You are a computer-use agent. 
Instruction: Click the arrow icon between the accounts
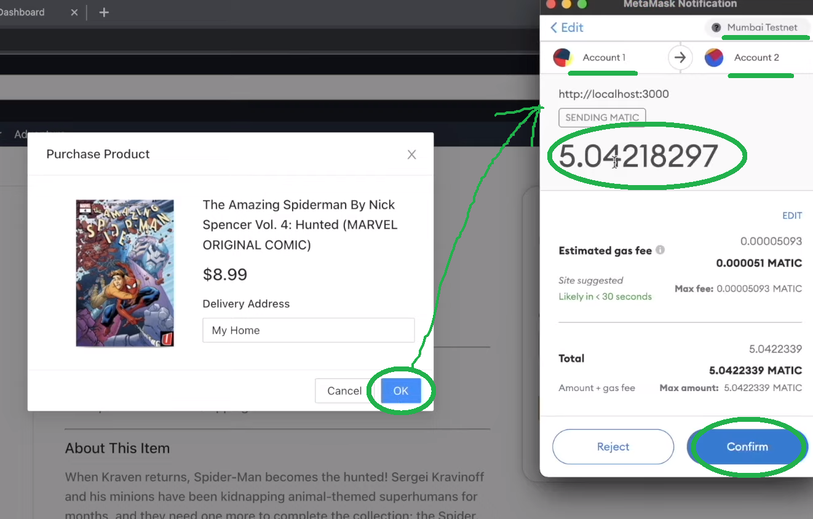[680, 58]
